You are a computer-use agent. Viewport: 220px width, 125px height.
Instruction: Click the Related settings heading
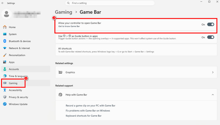coord(64,63)
